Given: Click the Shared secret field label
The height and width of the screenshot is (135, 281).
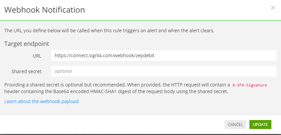Looking at the screenshot, I should pos(27,71).
